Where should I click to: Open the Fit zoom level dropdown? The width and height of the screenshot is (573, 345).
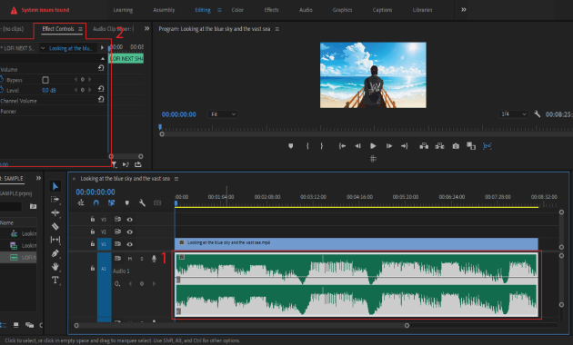pos(223,114)
